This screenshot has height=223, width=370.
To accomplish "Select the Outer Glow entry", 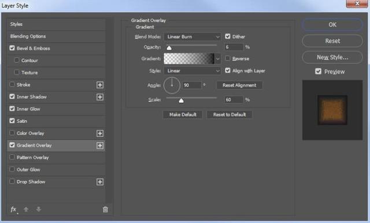I will point(28,169).
